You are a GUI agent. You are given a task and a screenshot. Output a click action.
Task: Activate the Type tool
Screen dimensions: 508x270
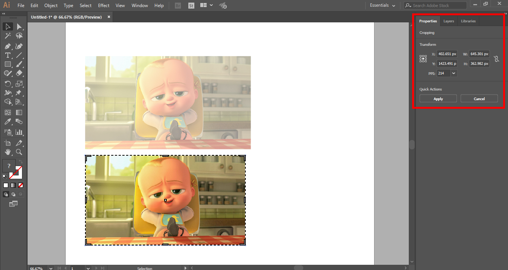click(x=8, y=55)
